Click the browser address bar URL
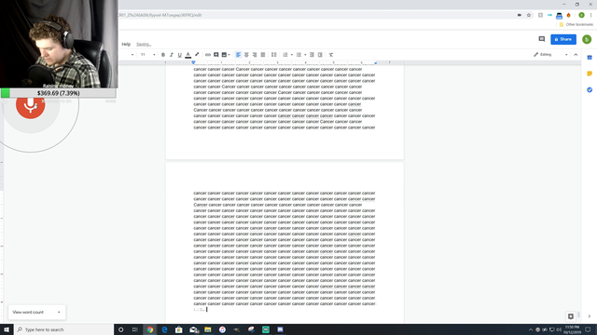 [160, 15]
